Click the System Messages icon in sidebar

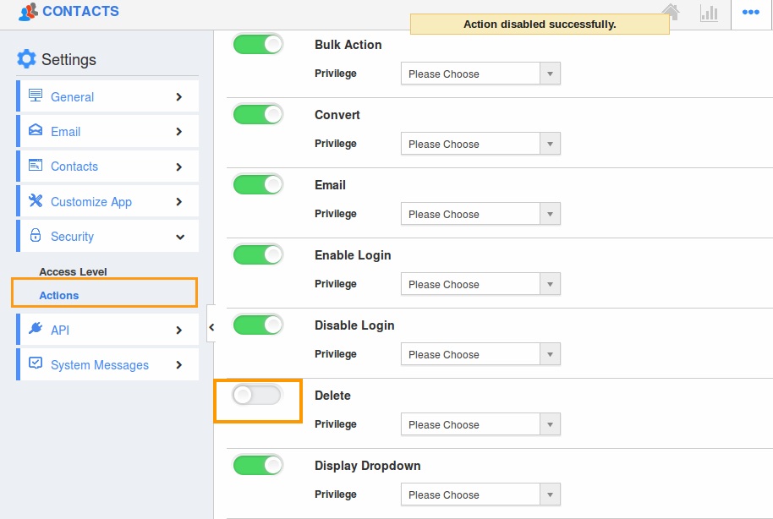coord(35,364)
